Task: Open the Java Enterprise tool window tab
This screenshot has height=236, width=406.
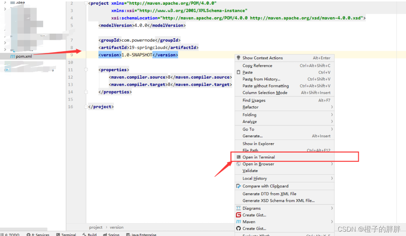Action: [x=141, y=235]
